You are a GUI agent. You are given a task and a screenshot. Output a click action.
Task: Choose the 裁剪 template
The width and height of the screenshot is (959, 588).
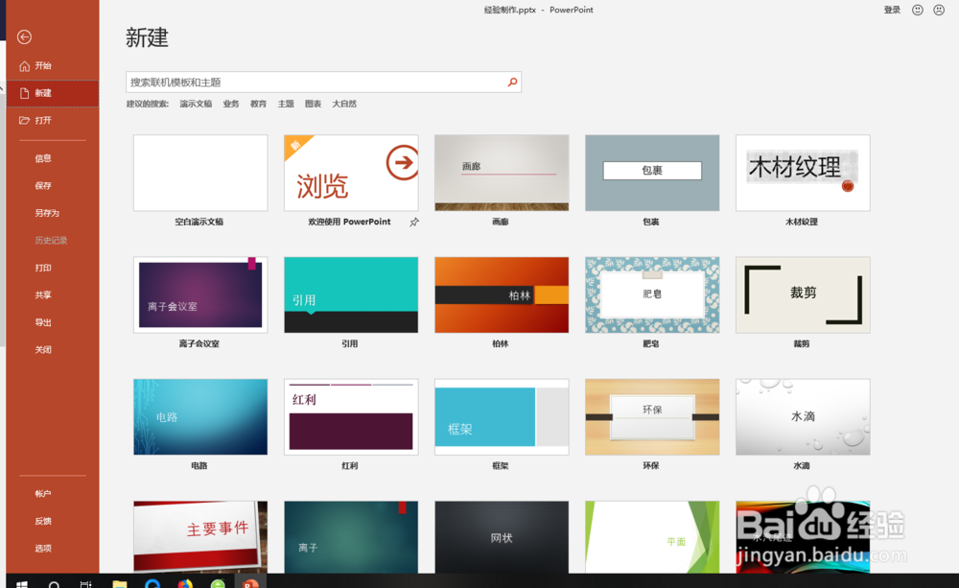click(x=803, y=294)
